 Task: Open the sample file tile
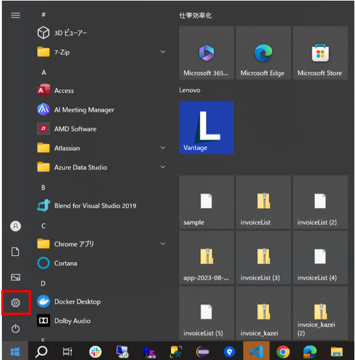(207, 202)
